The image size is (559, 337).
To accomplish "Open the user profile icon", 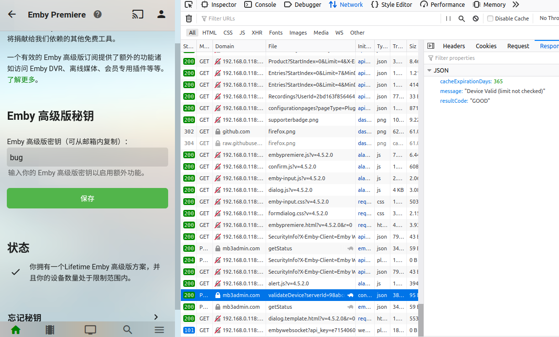I will click(161, 14).
